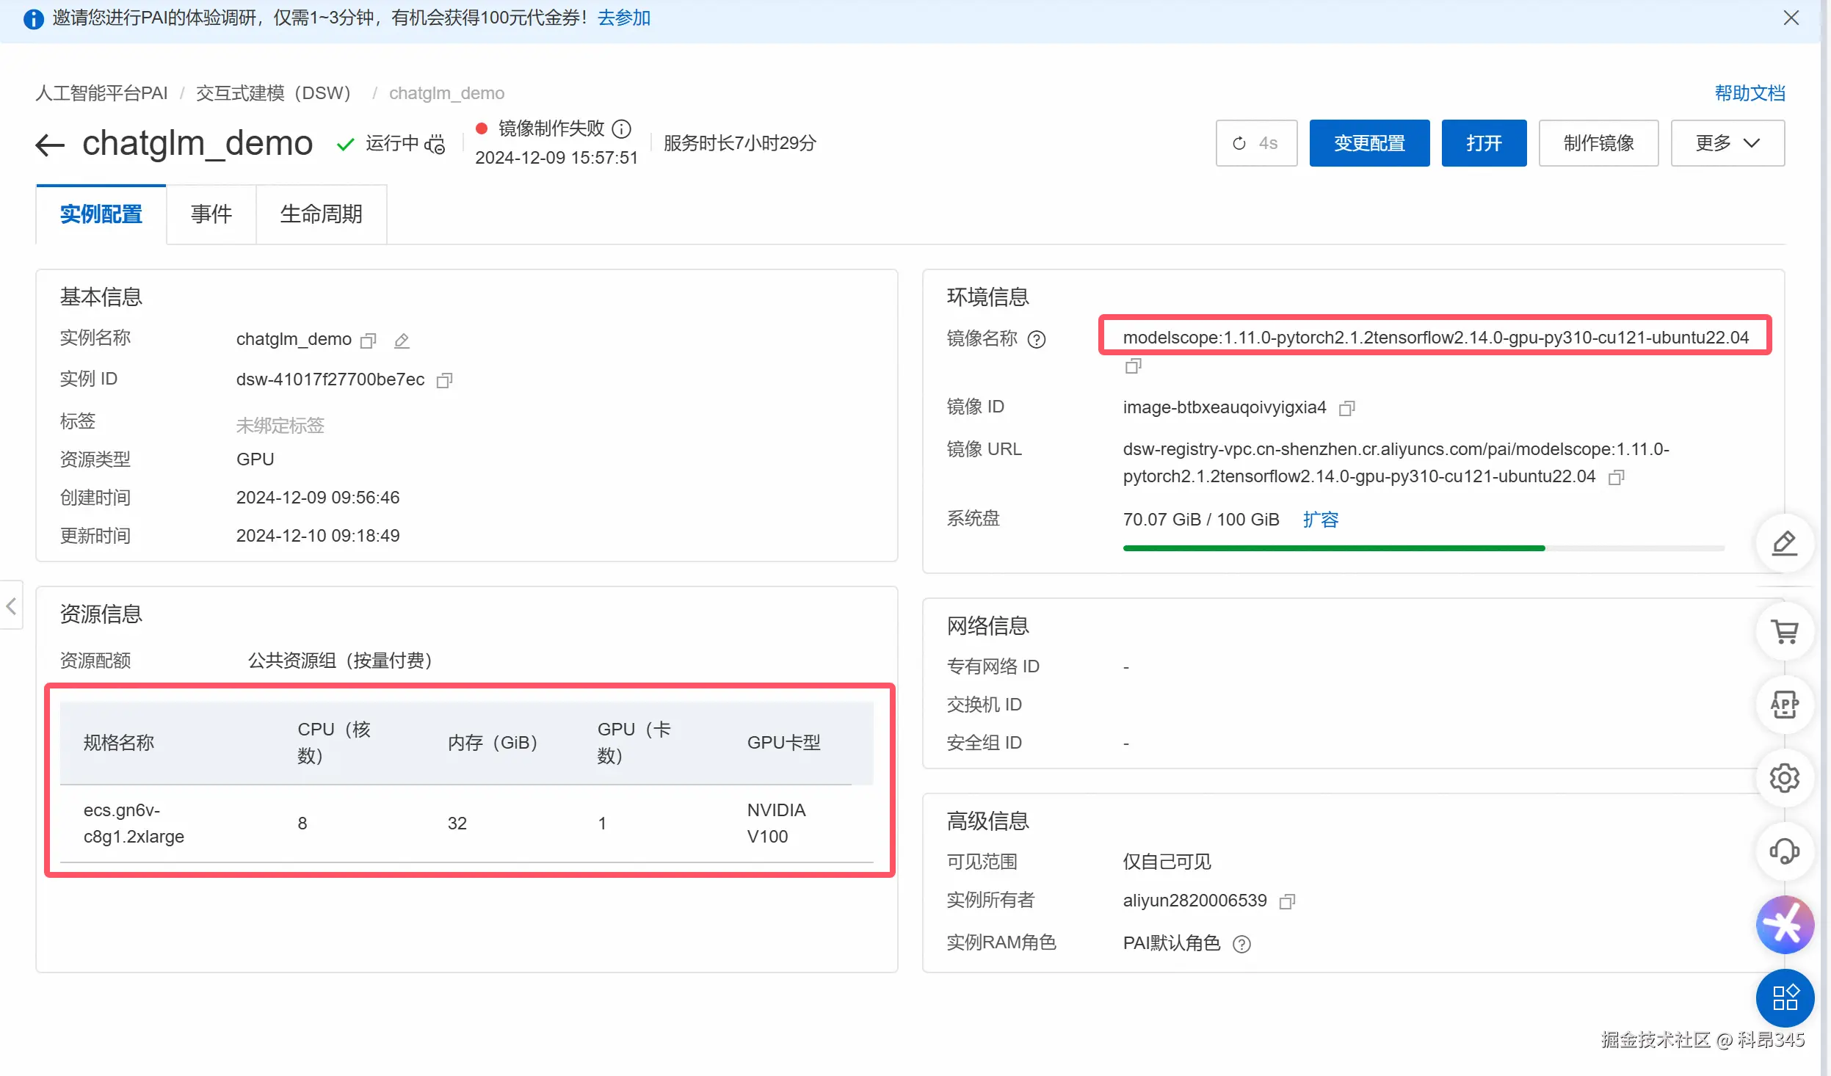Click the edit pencil beside chatglm_demo name
Viewport: 1831px width, 1076px height.
tap(401, 340)
